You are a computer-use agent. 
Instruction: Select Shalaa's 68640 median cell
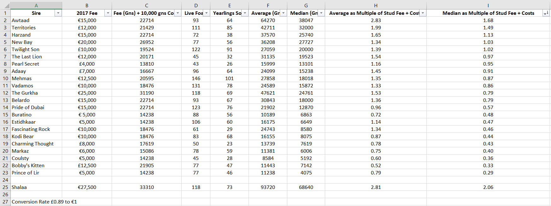point(306,187)
